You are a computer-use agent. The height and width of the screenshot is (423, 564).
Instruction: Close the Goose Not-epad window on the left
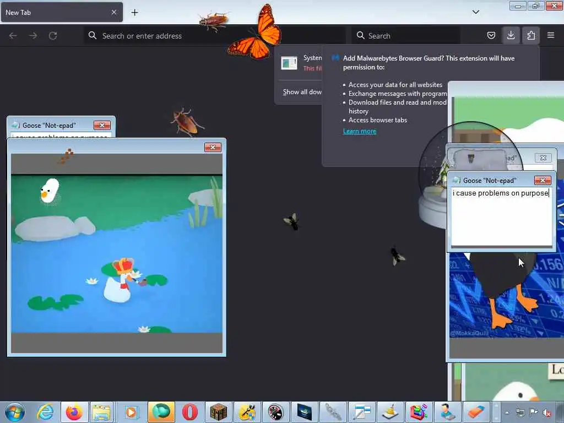tap(102, 125)
